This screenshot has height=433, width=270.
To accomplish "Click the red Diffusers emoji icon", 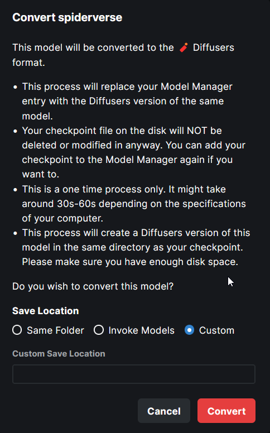I will (184, 47).
